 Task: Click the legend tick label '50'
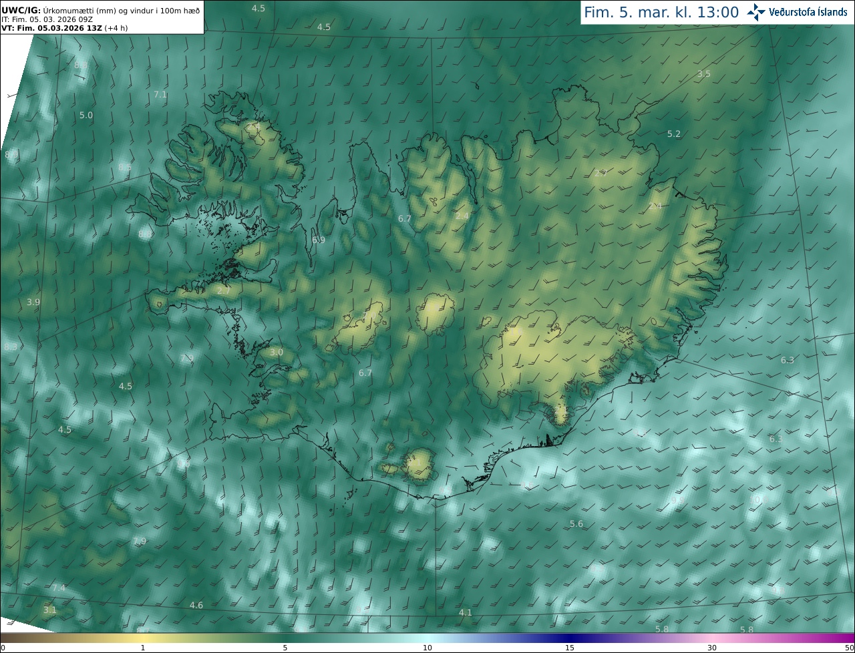(849, 648)
